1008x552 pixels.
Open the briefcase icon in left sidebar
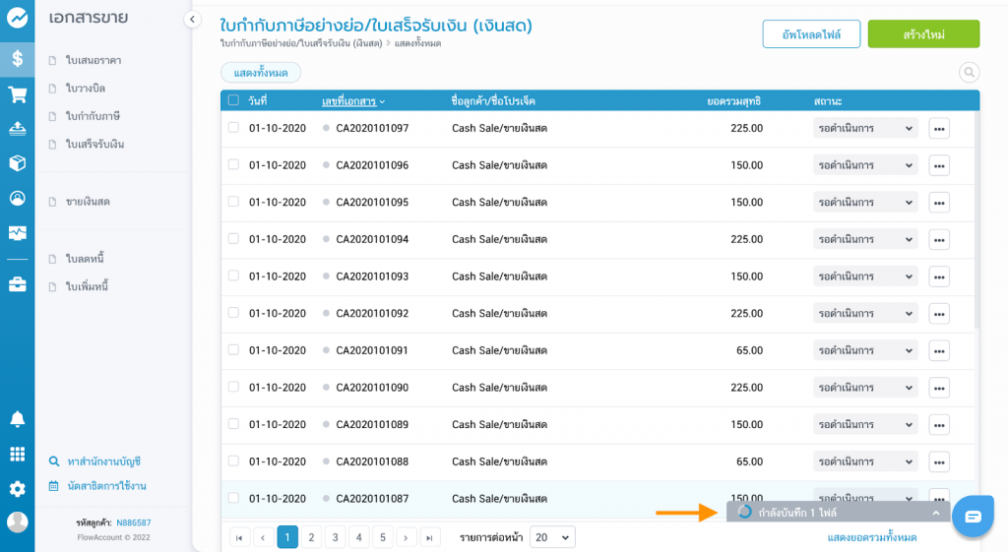pyautogui.click(x=17, y=285)
